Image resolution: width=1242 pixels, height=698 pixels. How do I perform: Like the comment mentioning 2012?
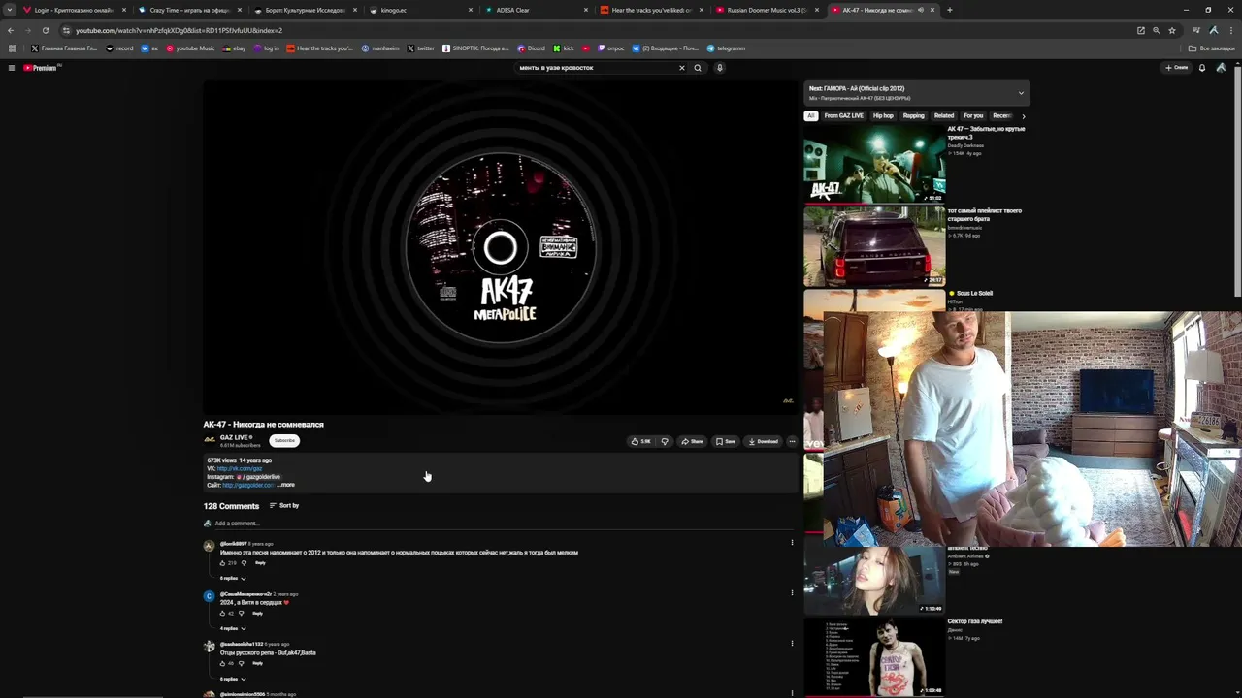[x=222, y=563]
